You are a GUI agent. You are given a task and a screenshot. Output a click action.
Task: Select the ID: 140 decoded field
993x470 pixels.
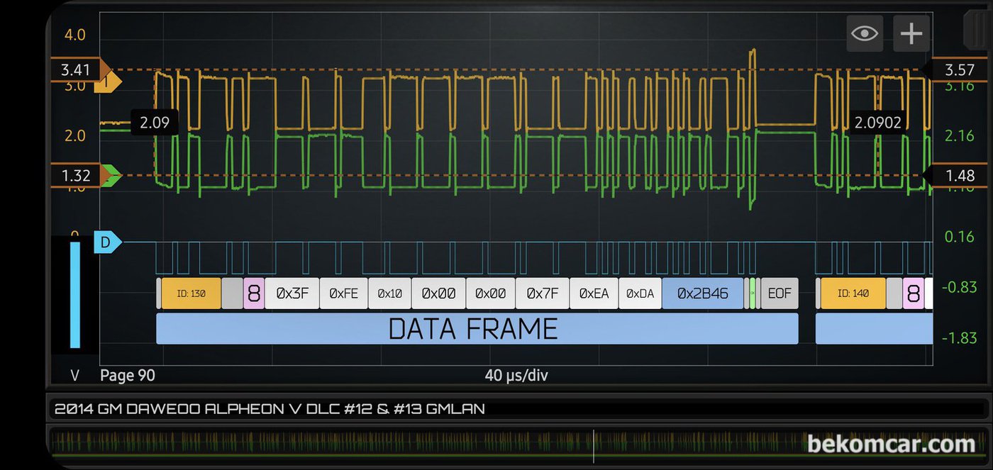(x=853, y=293)
